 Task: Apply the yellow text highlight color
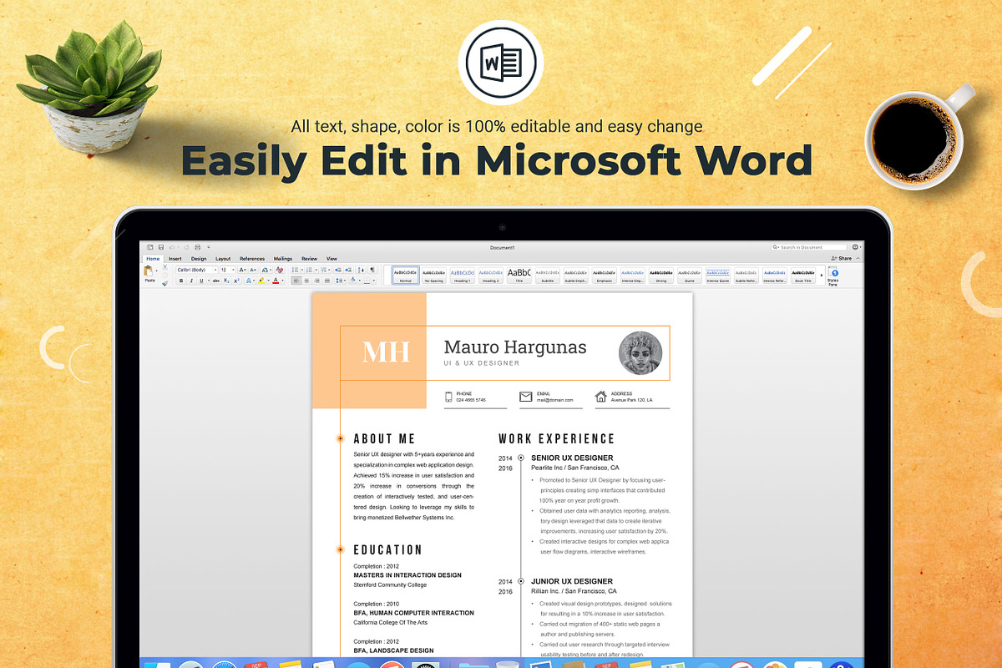tap(261, 281)
